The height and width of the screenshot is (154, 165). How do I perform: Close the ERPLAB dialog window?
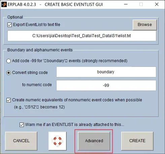tap(157, 4)
